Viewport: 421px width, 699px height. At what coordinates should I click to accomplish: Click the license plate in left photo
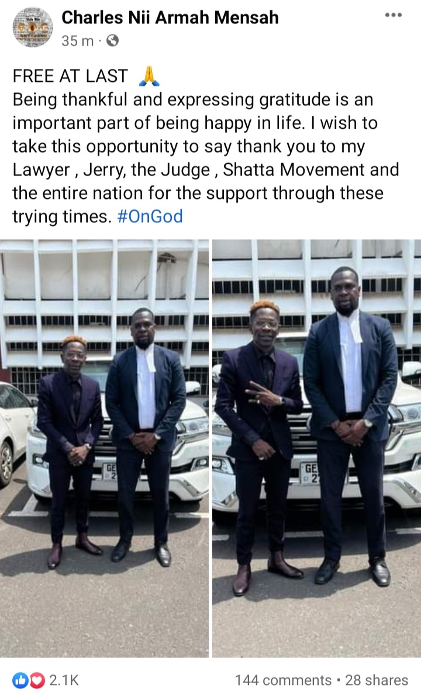point(111,471)
